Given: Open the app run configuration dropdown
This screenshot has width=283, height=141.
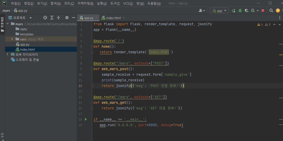Looking at the screenshot, I should [x=219, y=11].
